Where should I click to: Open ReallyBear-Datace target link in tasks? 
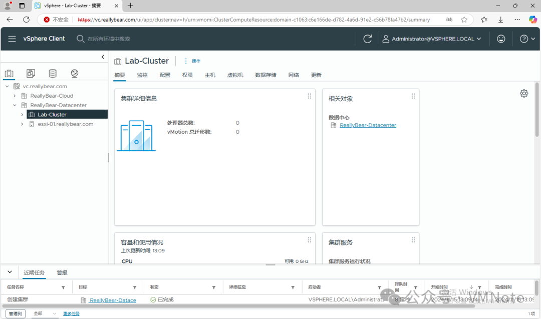tap(113, 300)
